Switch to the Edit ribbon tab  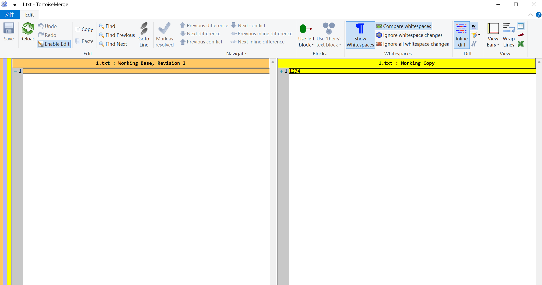point(30,15)
